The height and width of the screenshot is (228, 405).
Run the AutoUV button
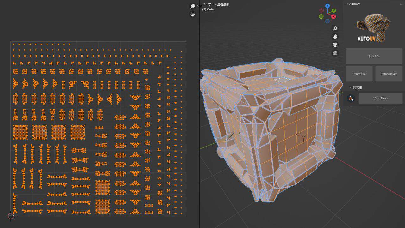pos(374,56)
